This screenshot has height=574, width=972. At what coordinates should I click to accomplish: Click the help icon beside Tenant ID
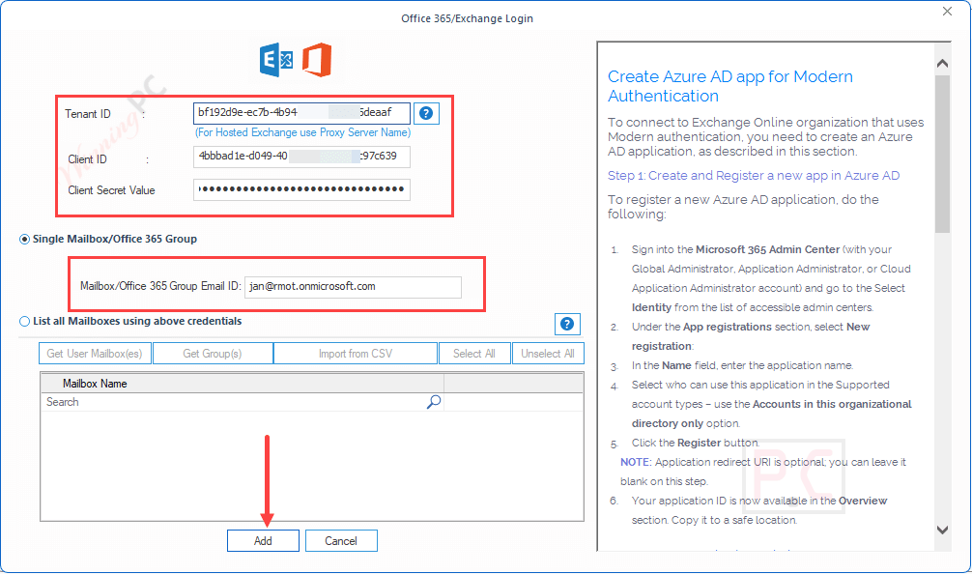pyautogui.click(x=426, y=113)
